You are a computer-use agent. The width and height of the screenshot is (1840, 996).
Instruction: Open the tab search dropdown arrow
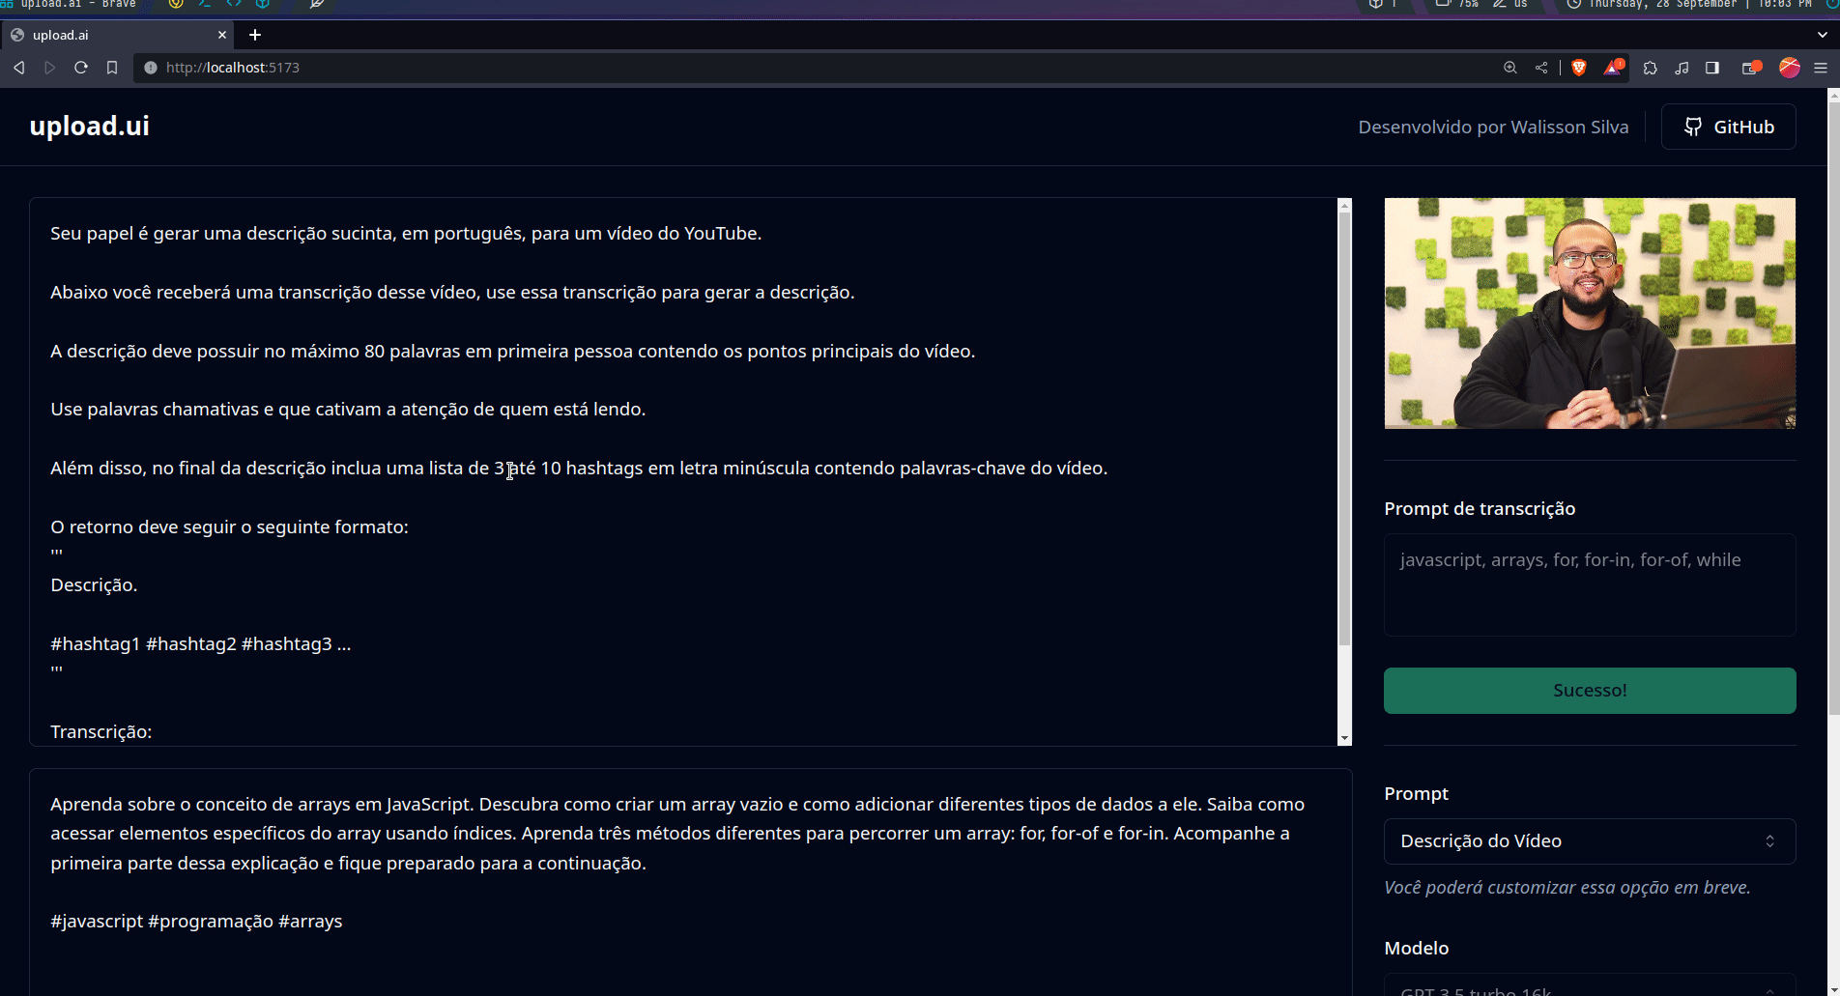point(1823,35)
